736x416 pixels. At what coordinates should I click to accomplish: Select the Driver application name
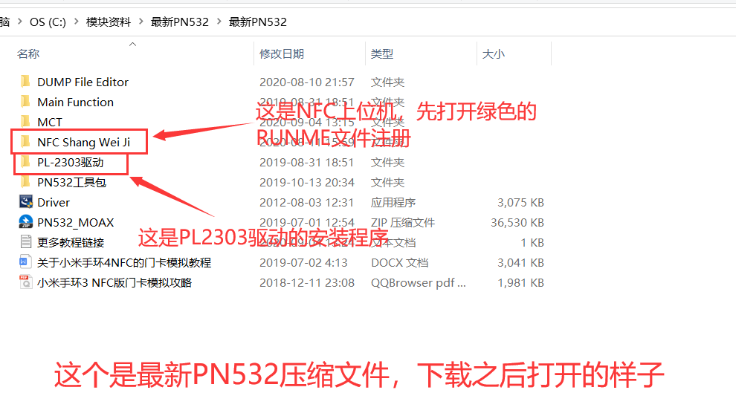(x=54, y=203)
